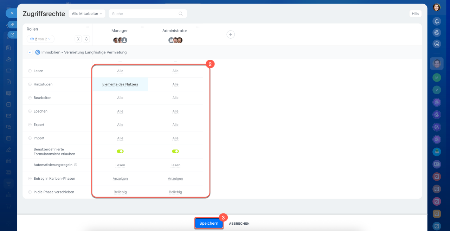
Task: Click ABBRECHEN to cancel changes
Action: pyautogui.click(x=239, y=224)
